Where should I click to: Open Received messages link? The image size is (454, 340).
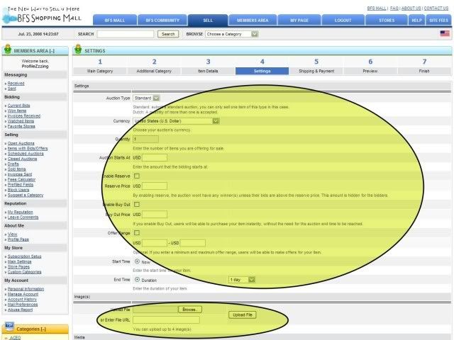tap(16, 84)
